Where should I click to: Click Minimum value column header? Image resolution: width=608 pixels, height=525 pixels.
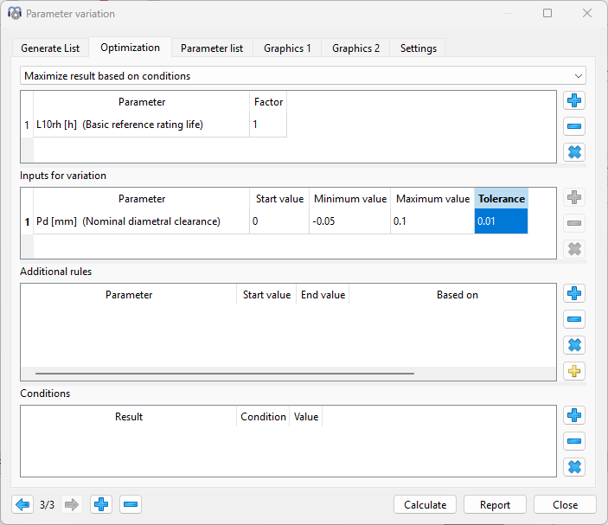point(349,199)
